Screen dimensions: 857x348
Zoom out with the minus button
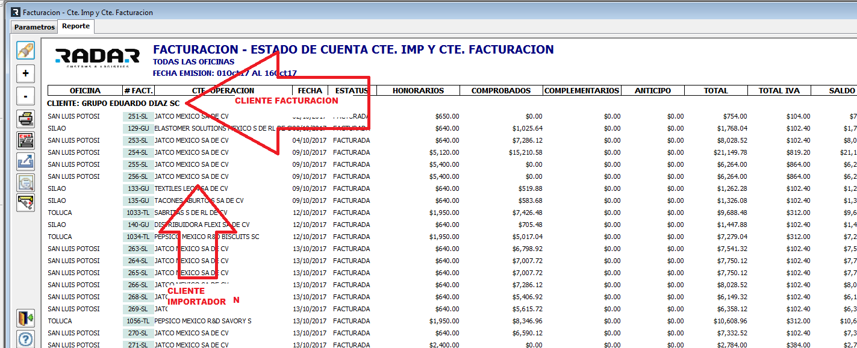[x=25, y=96]
